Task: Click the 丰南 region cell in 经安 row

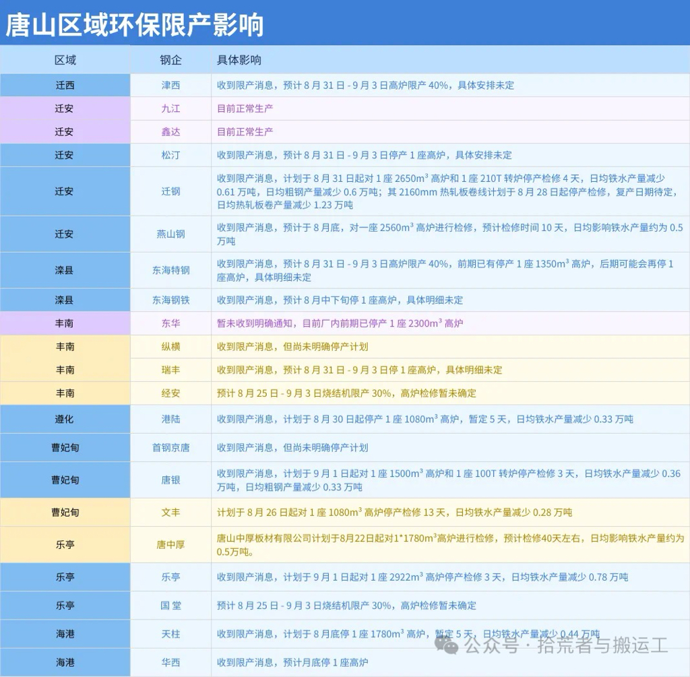Action: click(x=65, y=393)
